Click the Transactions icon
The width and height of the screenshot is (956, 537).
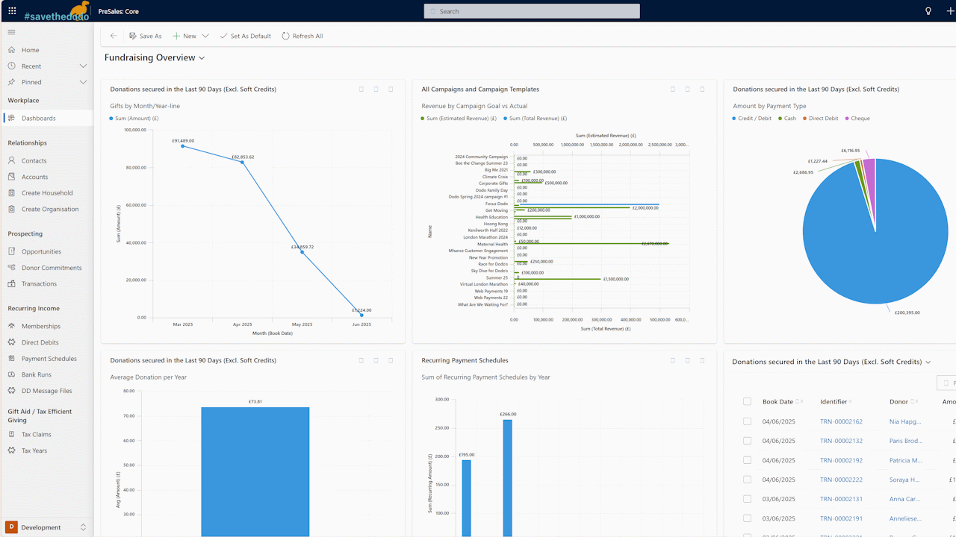pos(12,283)
